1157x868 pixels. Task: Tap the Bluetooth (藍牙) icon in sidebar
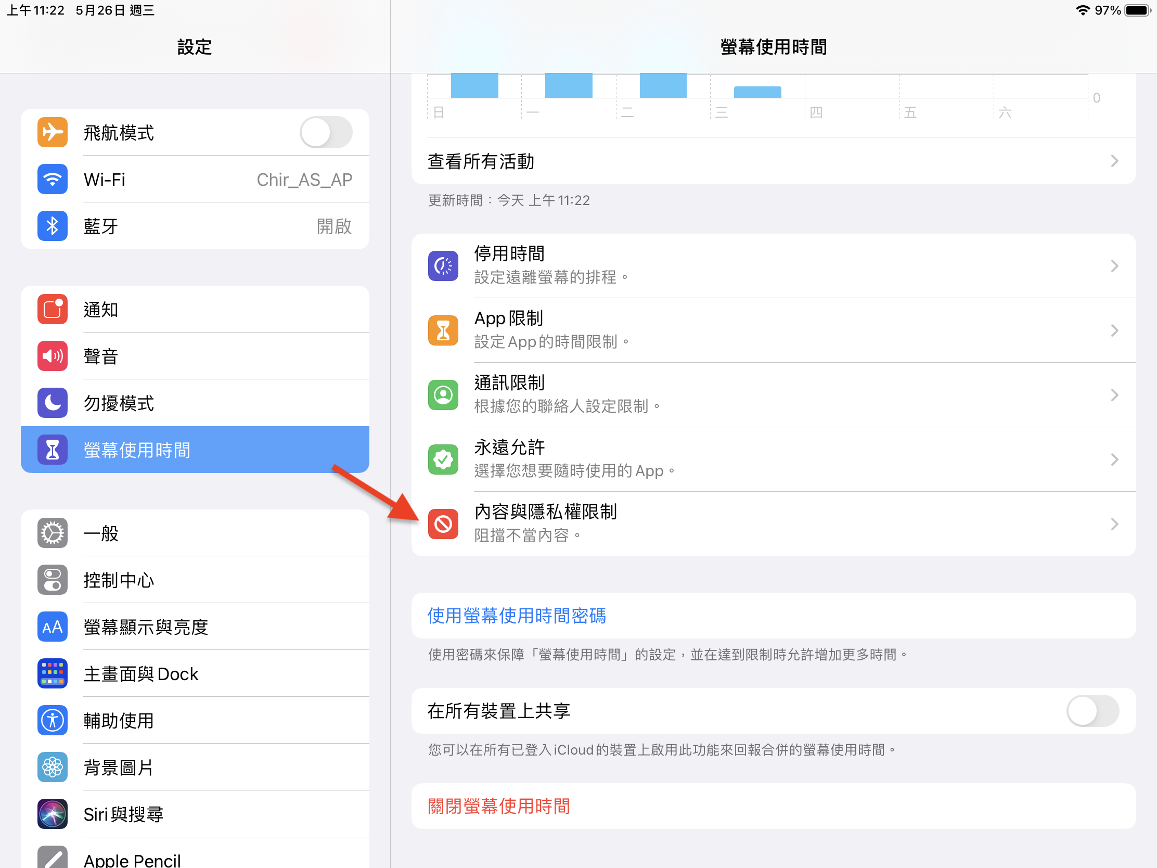pyautogui.click(x=53, y=226)
